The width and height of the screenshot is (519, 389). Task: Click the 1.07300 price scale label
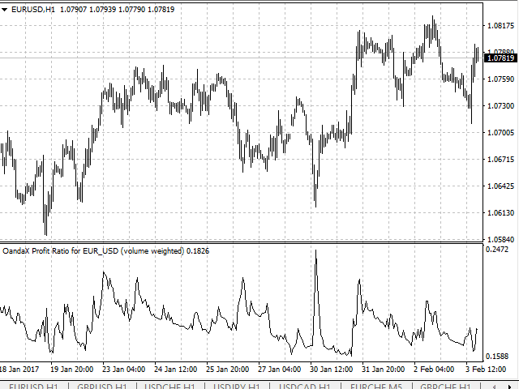[501, 106]
